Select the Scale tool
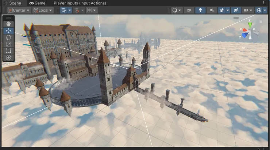 (x=8, y=44)
